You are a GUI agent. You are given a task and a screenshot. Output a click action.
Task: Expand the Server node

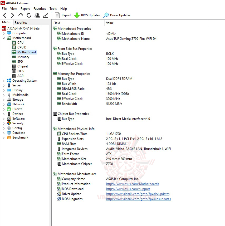click(4, 86)
